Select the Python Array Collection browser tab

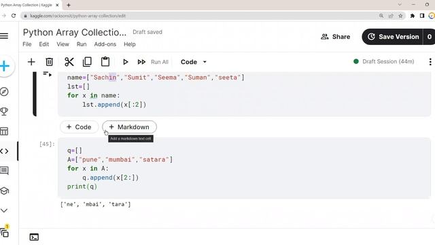click(x=30, y=5)
